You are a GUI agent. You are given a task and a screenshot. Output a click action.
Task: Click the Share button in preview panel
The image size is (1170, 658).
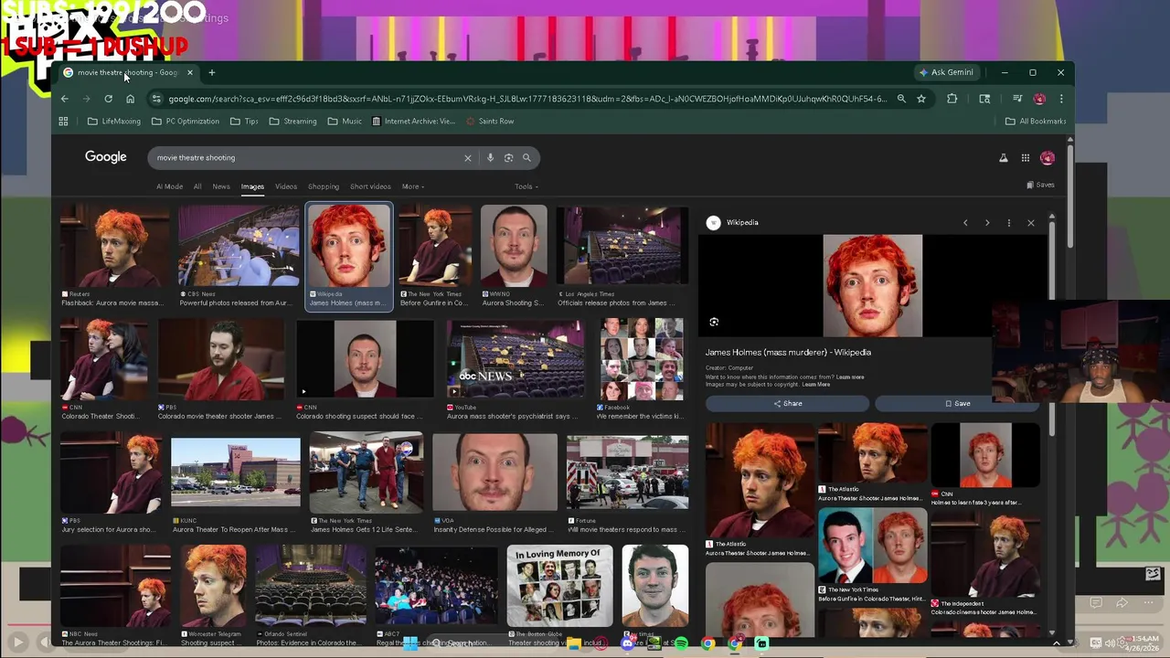[x=787, y=403]
